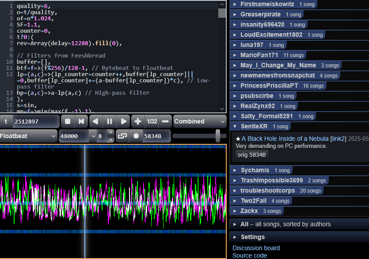Open A Black Hole Inside of a Nebula
This screenshot has height=259, width=369.
coord(285,139)
